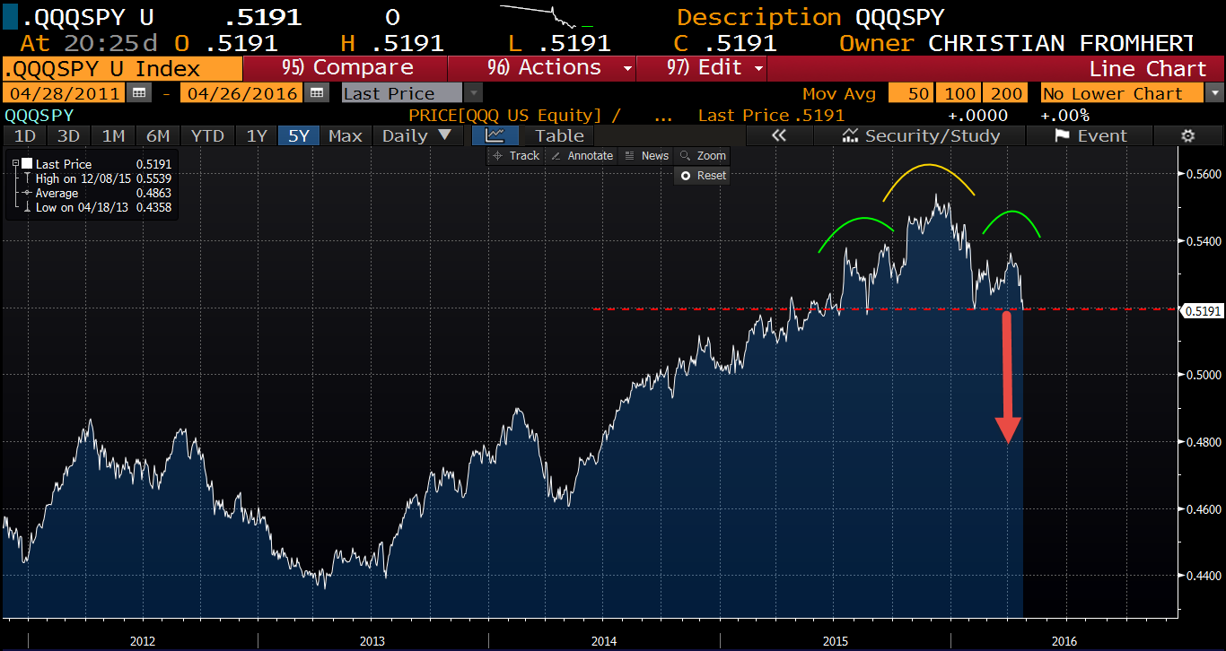Open chart settings gear

[x=1187, y=135]
